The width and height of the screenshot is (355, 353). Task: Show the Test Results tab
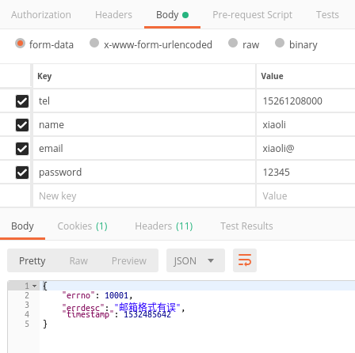pyautogui.click(x=246, y=226)
